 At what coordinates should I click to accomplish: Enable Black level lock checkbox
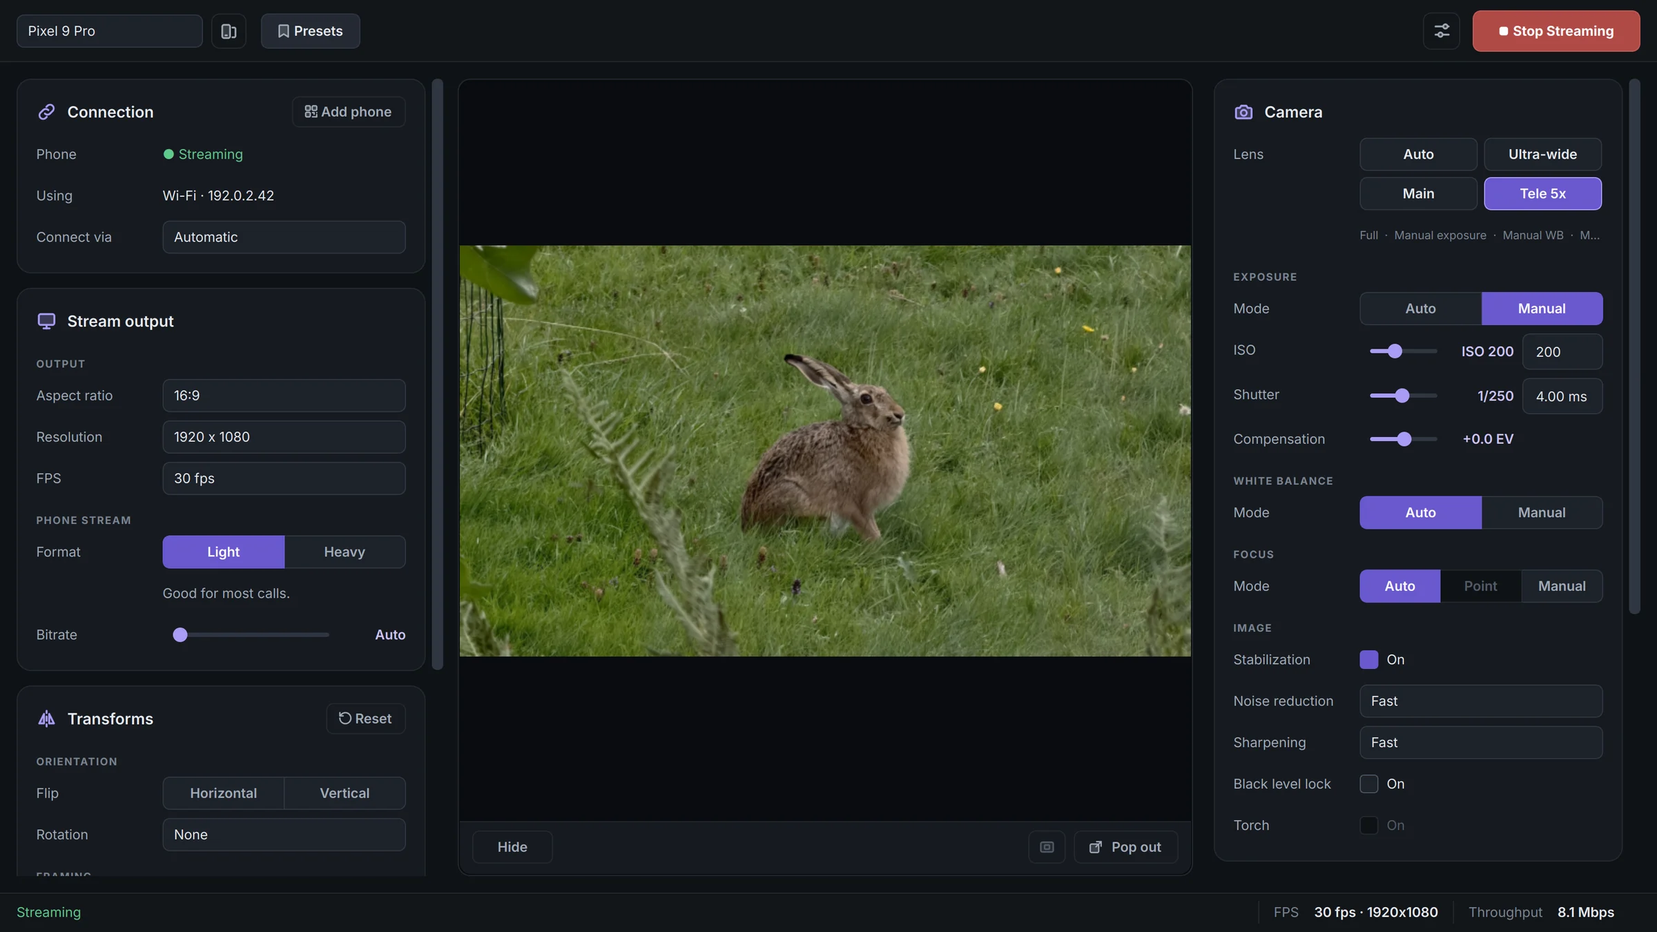click(x=1368, y=784)
